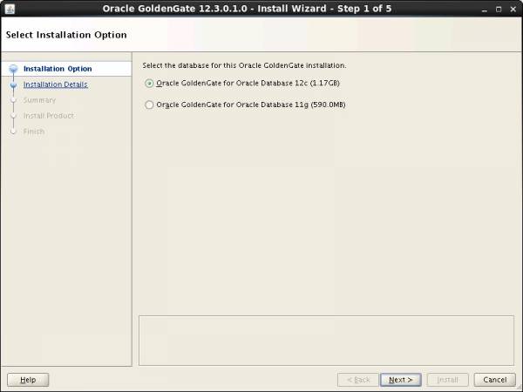Click 'Select the database' instruction text

click(244, 65)
